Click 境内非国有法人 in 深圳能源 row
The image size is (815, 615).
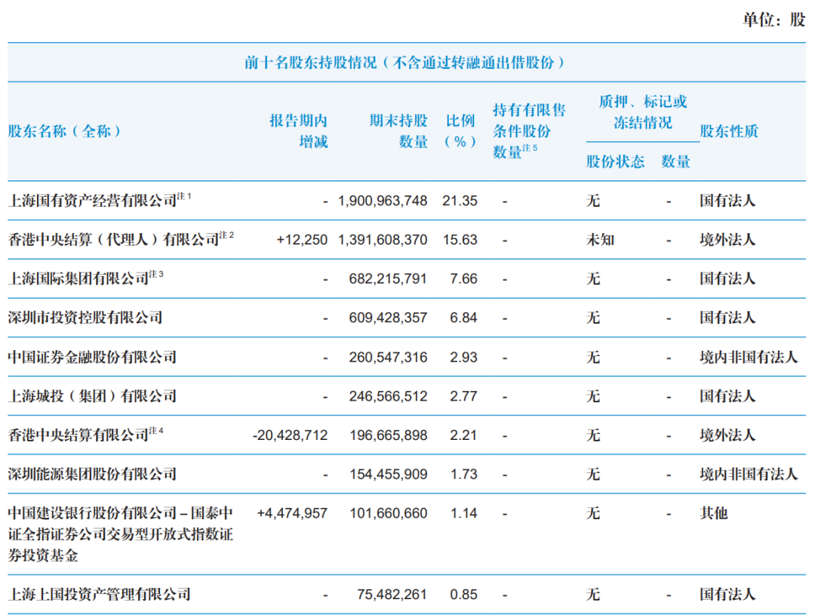(x=749, y=474)
